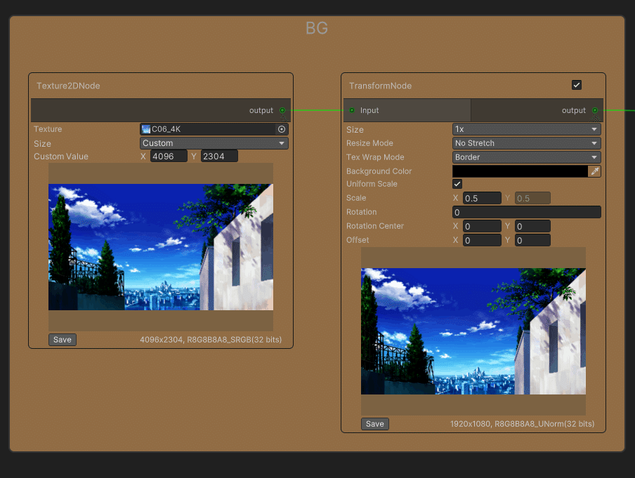Click the TransformNode output port
This screenshot has height=478, width=635.
point(595,110)
